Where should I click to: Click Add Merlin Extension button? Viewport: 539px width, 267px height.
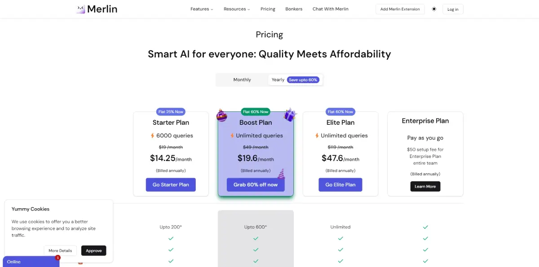[400, 9]
